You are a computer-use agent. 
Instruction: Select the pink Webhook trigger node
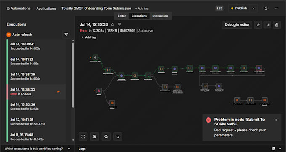coord(99,91)
